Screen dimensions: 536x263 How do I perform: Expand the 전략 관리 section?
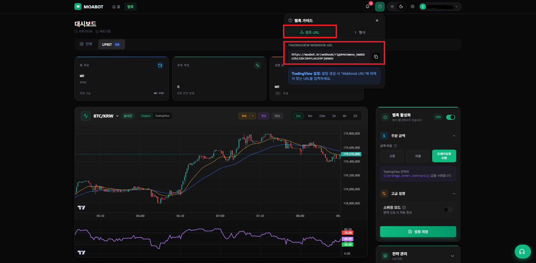point(453,256)
